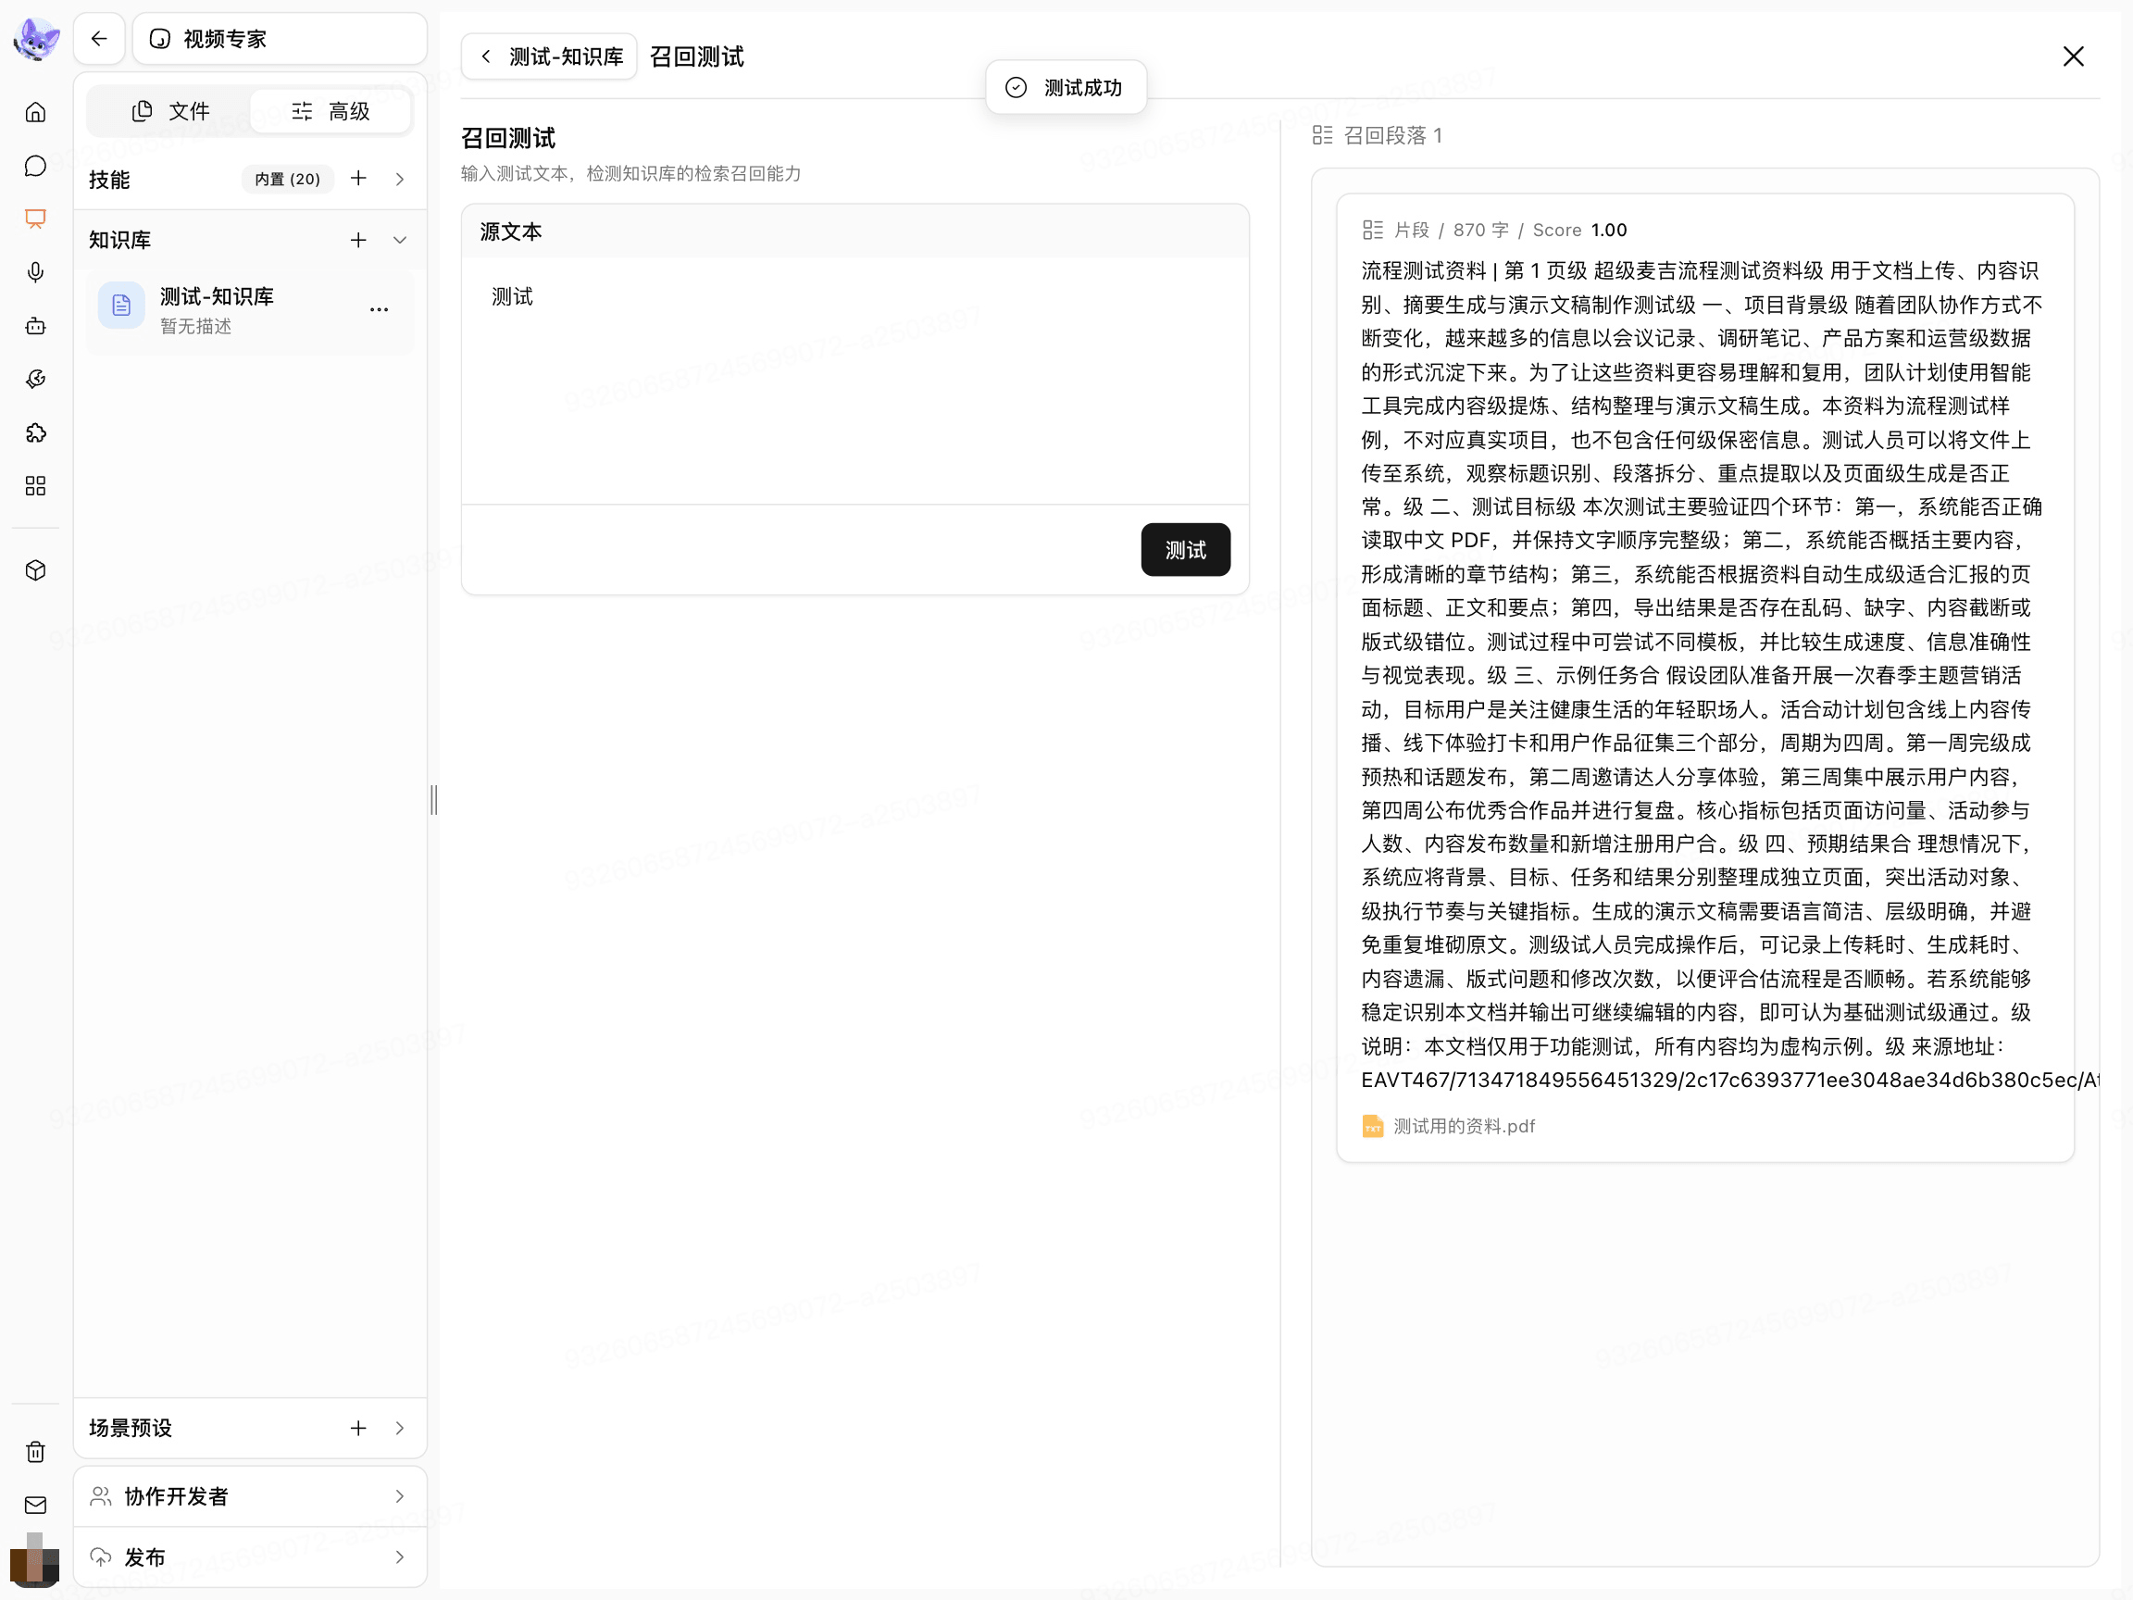Expand the 技能 section chevron

click(x=400, y=179)
